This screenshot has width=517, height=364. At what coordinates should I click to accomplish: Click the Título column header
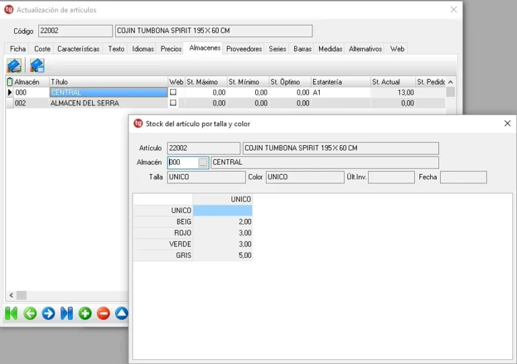coord(108,81)
